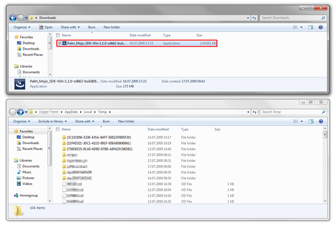Change view icon in Downloads window
The width and height of the screenshot is (336, 226).
[x=295, y=27]
